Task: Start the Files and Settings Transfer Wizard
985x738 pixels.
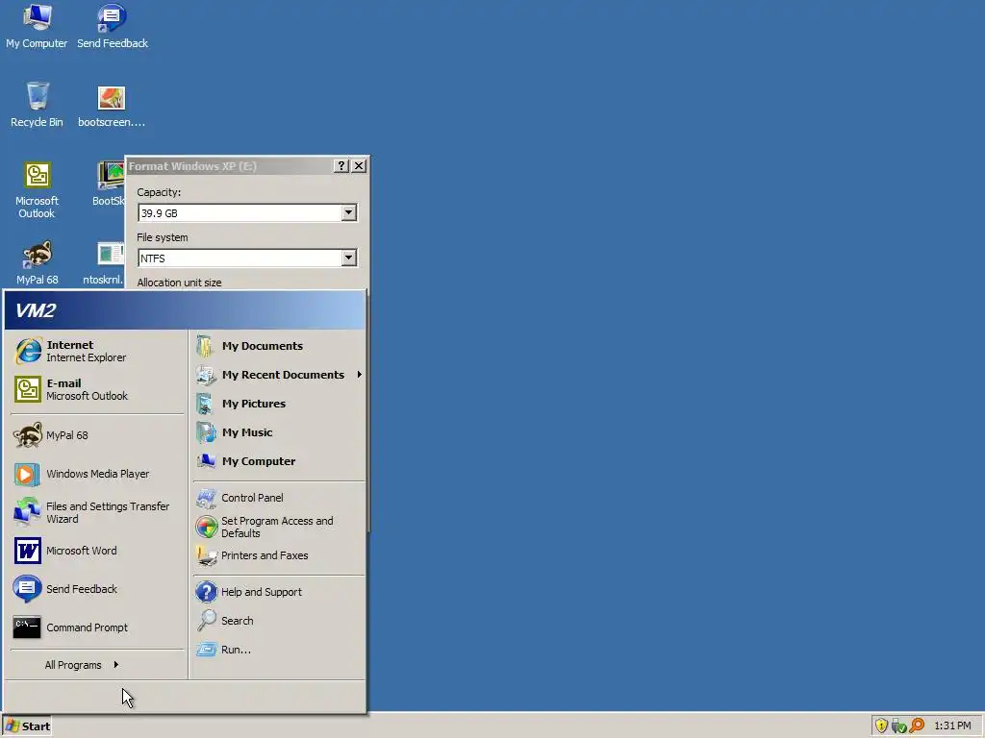Action: [x=97, y=512]
